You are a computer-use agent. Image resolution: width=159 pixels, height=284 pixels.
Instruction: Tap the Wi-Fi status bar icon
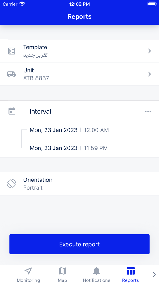click(x=22, y=4)
